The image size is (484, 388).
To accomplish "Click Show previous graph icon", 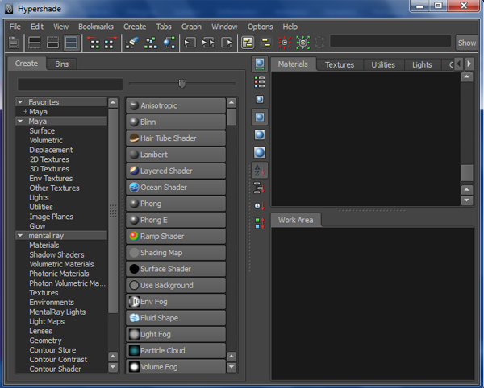I will (94, 43).
